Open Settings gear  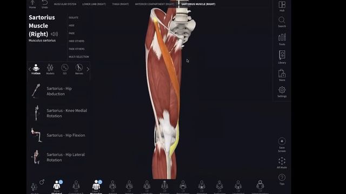pyautogui.click(x=282, y=92)
